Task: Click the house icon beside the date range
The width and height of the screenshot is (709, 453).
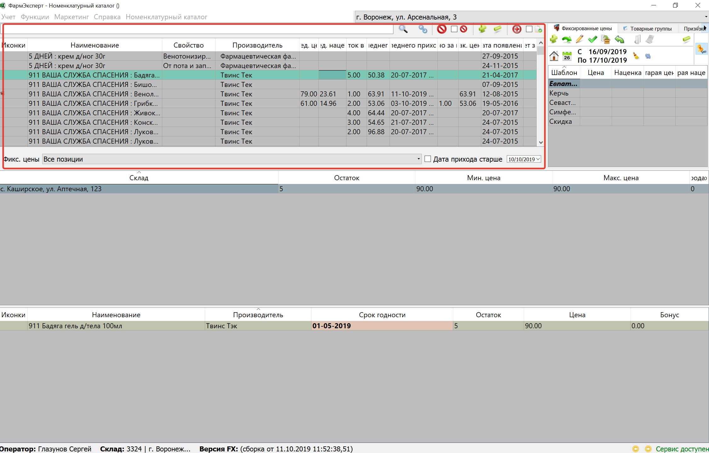Action: [554, 56]
